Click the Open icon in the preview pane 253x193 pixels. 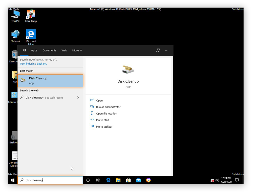[92, 100]
